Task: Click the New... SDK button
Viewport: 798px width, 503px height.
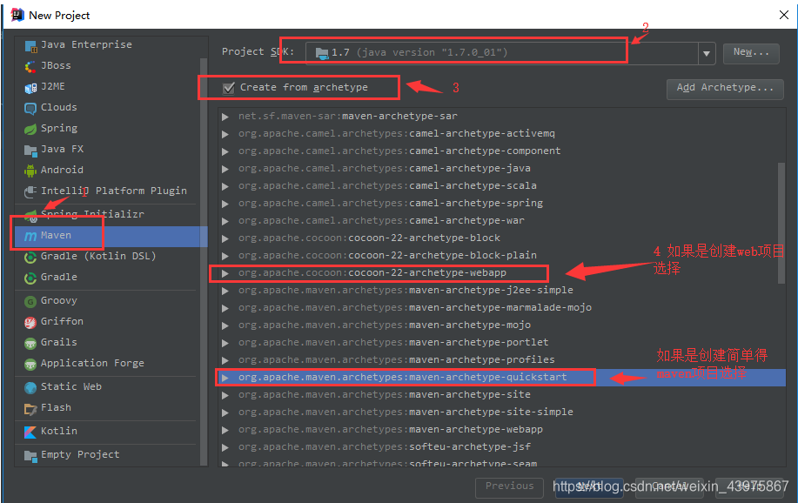Action: 751,53
